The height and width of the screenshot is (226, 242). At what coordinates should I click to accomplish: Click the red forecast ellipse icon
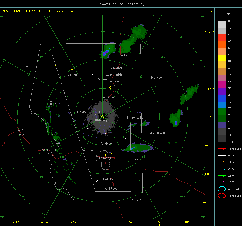(x=222, y=196)
